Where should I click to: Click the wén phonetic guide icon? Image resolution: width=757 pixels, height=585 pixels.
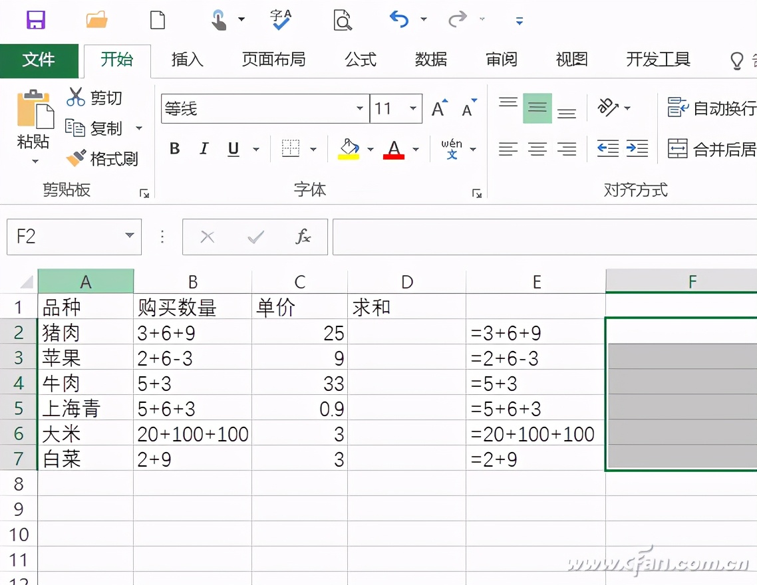(452, 149)
